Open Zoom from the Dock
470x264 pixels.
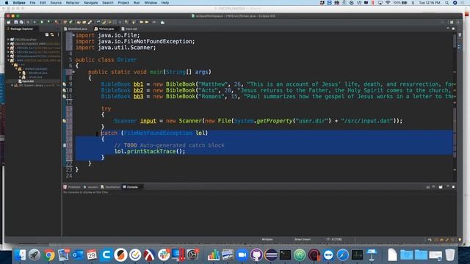coord(242,255)
